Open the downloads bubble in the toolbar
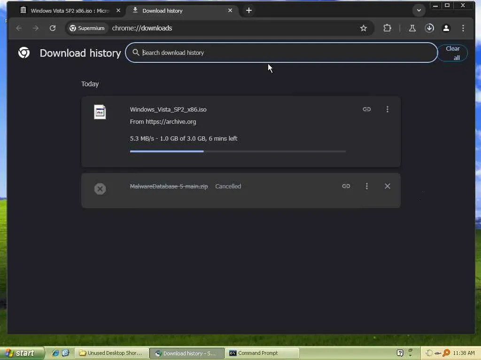The height and width of the screenshot is (360, 481). point(429,28)
